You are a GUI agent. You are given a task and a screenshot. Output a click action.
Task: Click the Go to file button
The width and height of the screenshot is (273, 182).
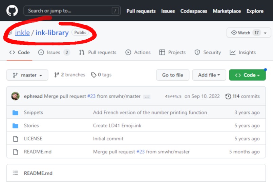[x=172, y=75]
